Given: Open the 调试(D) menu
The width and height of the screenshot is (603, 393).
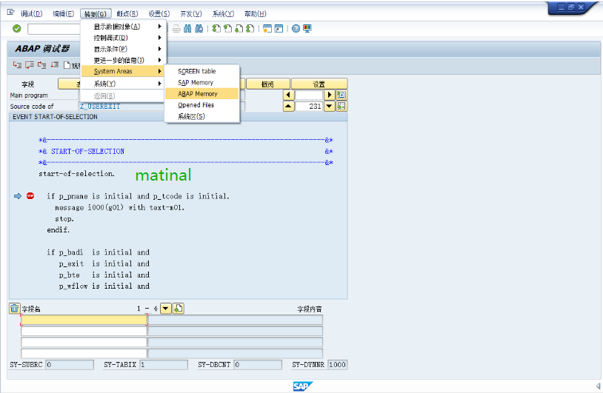Looking at the screenshot, I should [x=31, y=14].
